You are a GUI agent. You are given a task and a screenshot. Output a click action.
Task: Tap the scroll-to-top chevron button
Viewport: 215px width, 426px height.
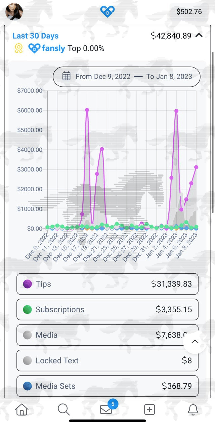[x=195, y=342]
